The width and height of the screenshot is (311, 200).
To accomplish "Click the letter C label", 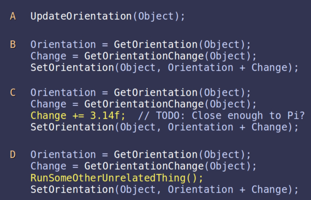I will [x=13, y=93].
